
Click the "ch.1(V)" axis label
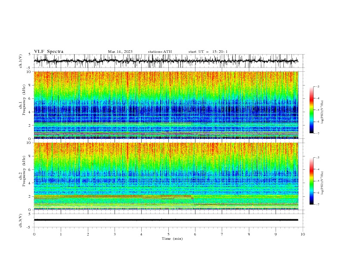(21, 61)
